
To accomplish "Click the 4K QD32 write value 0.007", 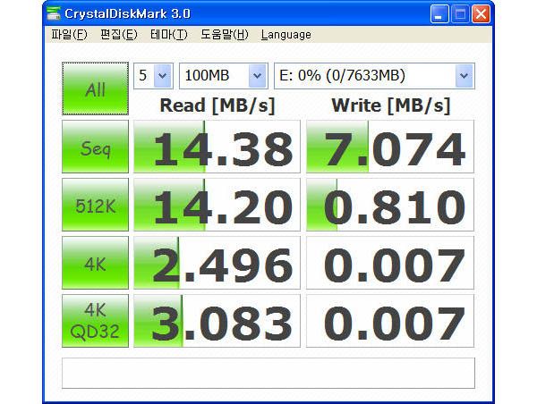I will pos(390,321).
